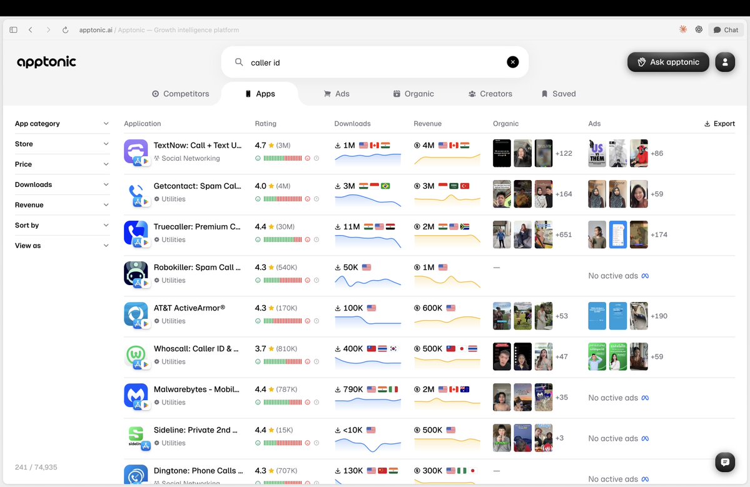750x487 pixels.
Task: Clear the search with the X button
Action: coord(512,62)
